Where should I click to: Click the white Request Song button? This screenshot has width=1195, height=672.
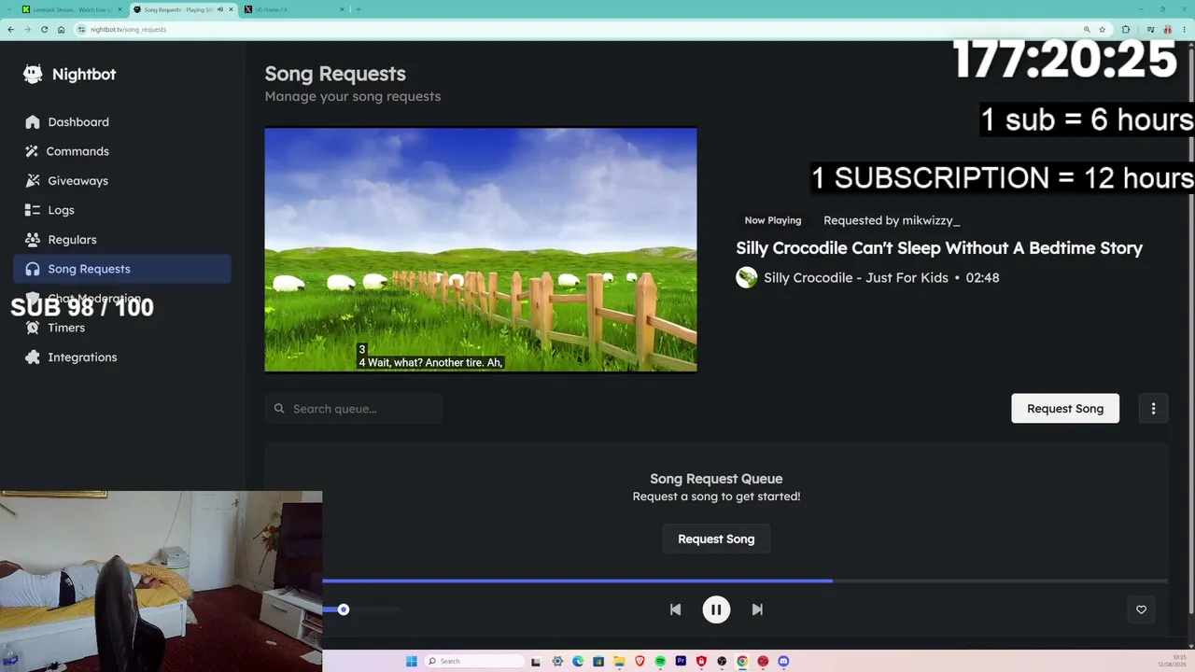point(1065,408)
